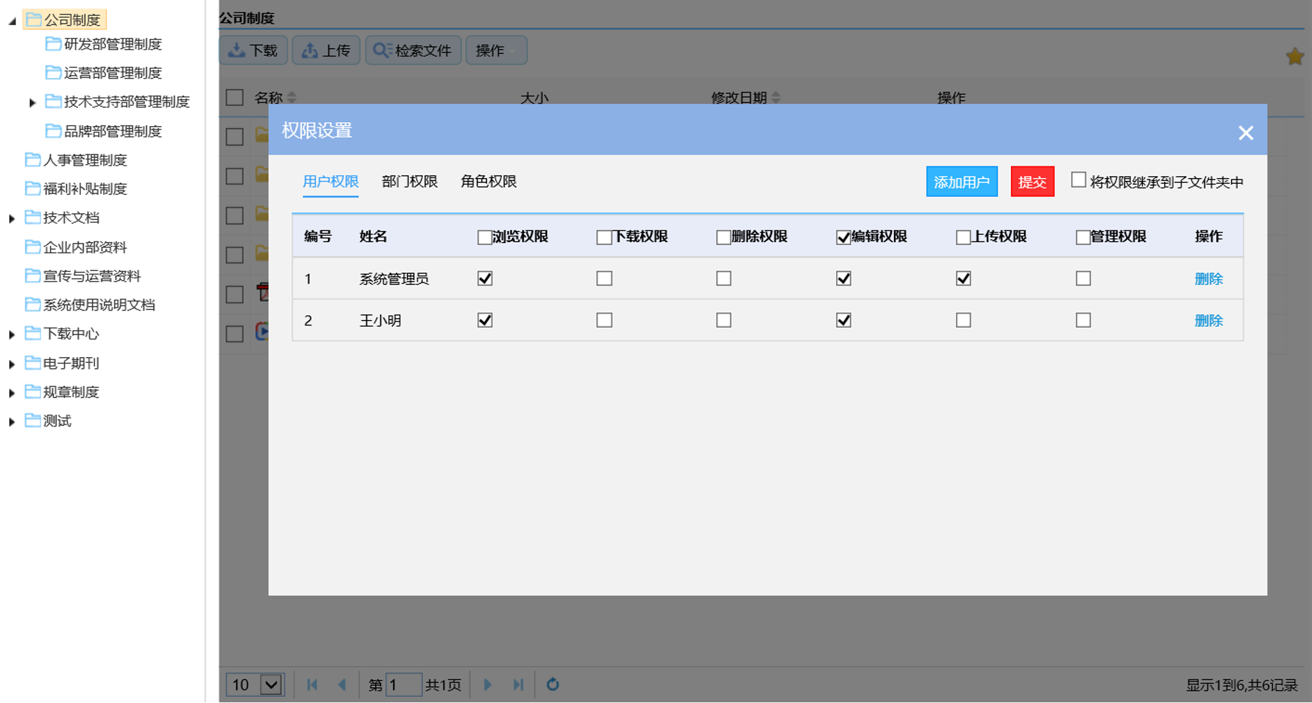Click the 显示1到6,共6记录 status text

pos(1242,686)
